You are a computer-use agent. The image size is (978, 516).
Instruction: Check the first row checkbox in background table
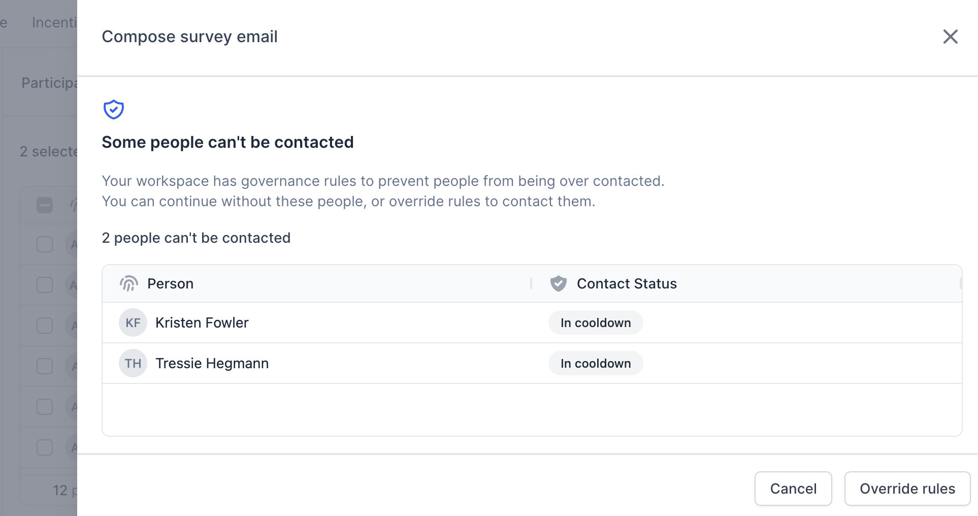click(45, 244)
